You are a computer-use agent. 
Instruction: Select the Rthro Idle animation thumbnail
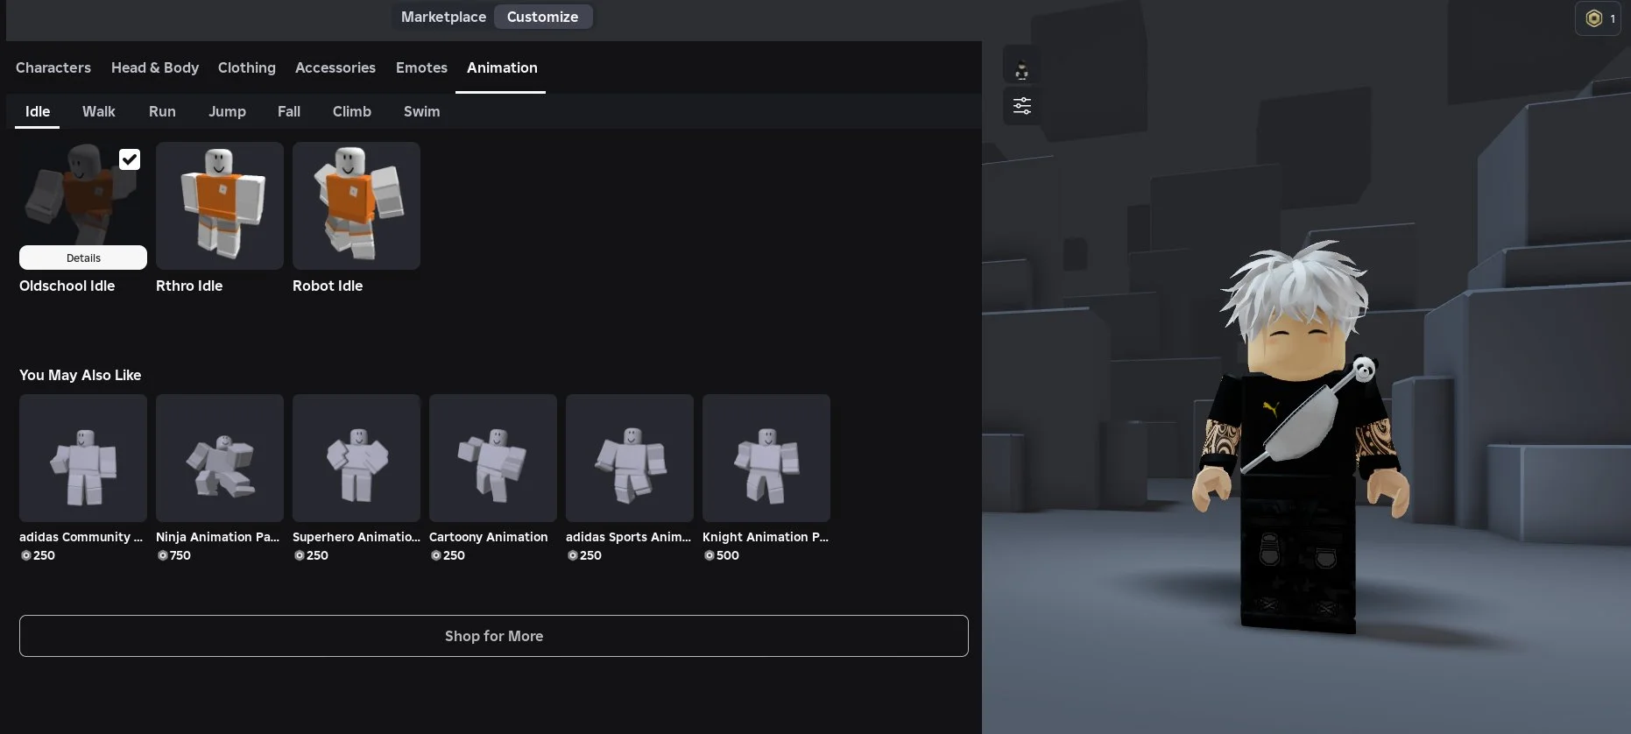click(x=220, y=206)
